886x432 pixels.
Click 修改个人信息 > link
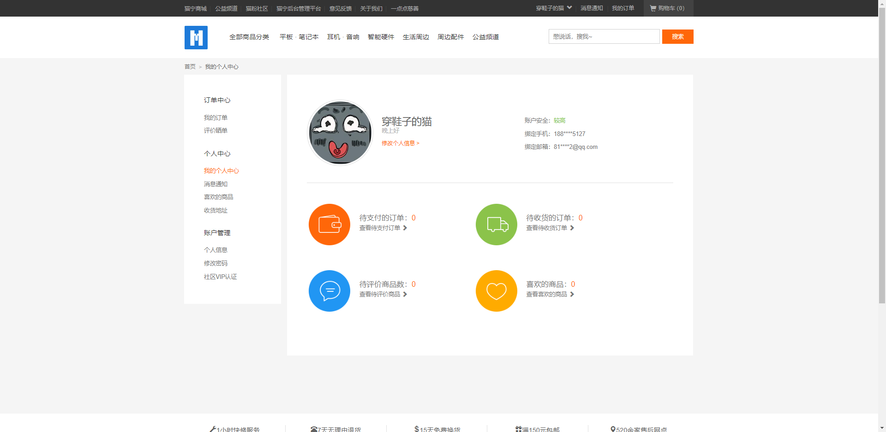click(401, 143)
